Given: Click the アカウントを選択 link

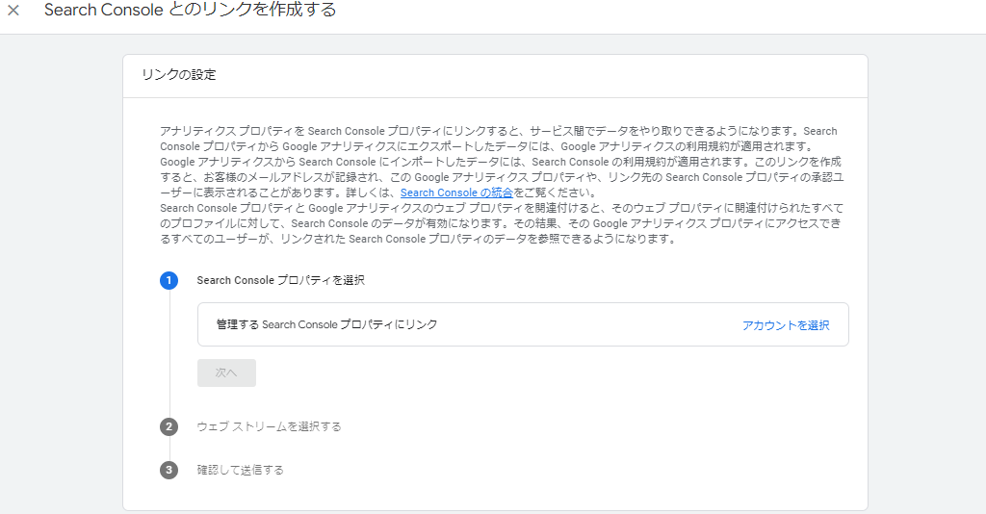Looking at the screenshot, I should [x=786, y=325].
